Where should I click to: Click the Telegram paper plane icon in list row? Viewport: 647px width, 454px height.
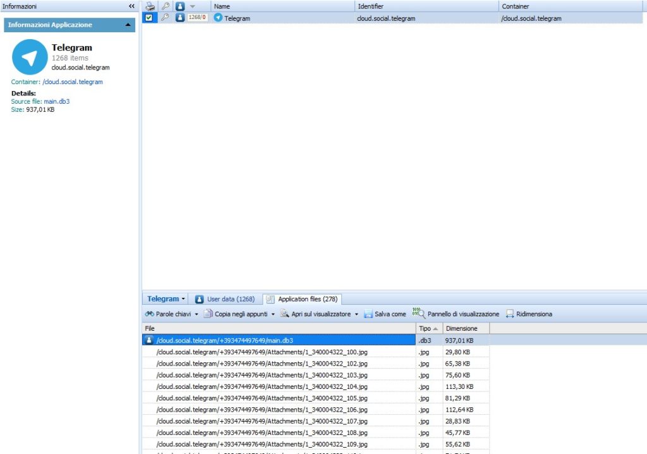click(218, 18)
